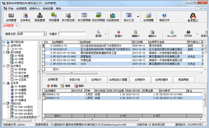Click 签订日期 column header

click(x=140, y=42)
